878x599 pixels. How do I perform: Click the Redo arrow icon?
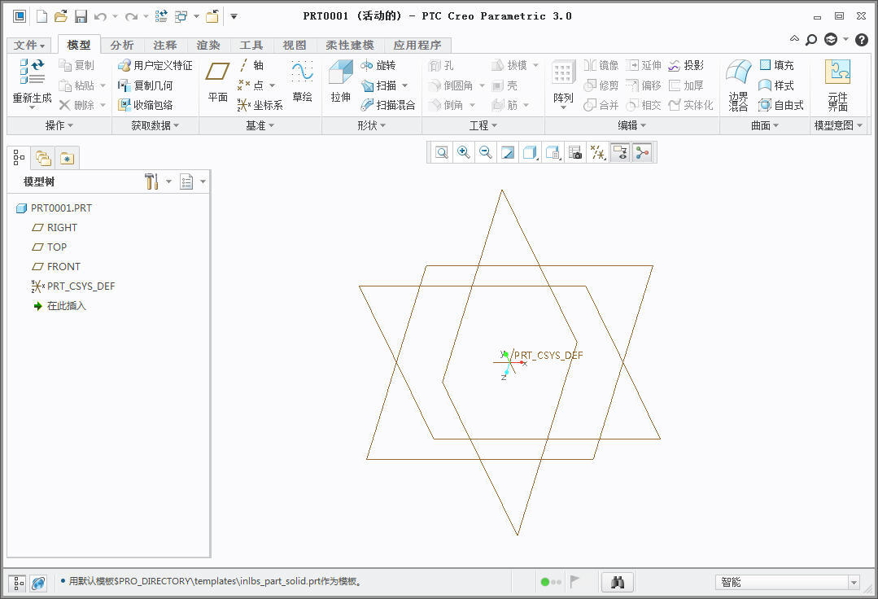tap(131, 17)
